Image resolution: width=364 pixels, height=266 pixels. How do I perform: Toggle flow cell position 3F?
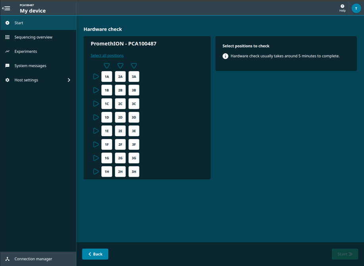point(134,145)
